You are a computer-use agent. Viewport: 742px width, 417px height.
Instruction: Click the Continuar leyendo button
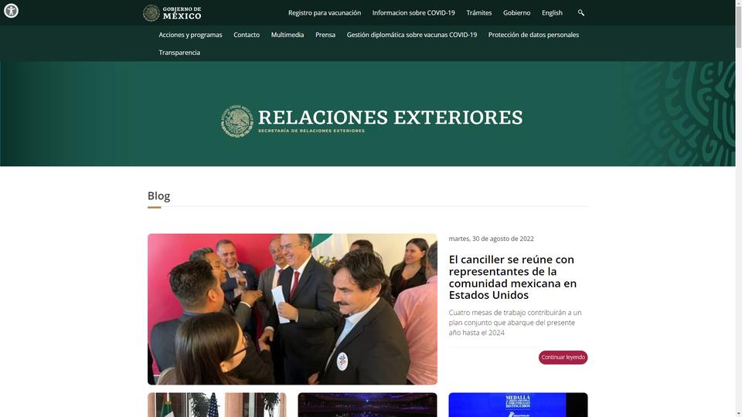pyautogui.click(x=563, y=358)
